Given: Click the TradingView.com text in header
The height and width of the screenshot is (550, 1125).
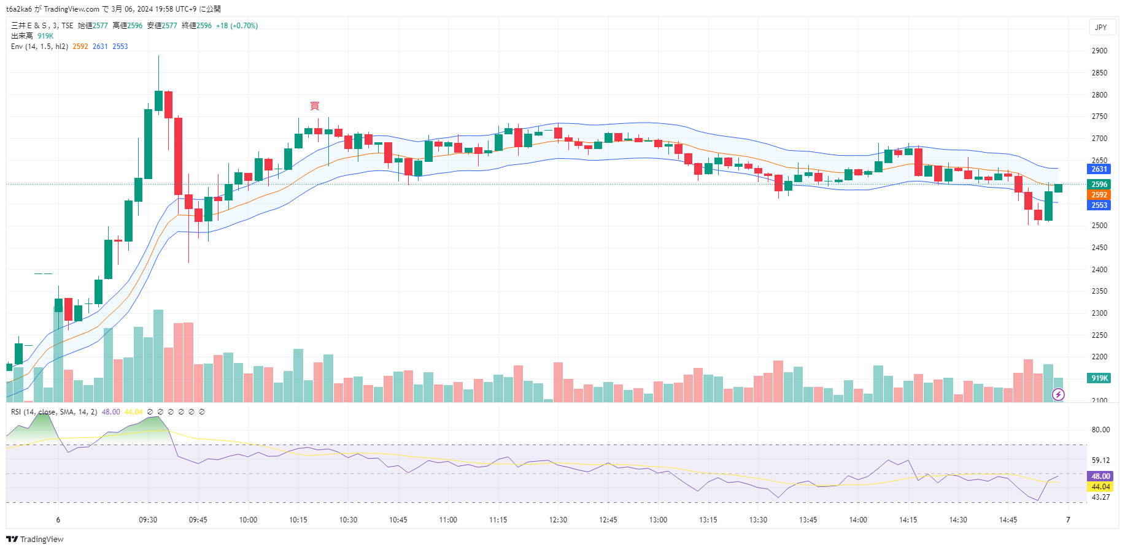Looking at the screenshot, I should click(x=71, y=9).
